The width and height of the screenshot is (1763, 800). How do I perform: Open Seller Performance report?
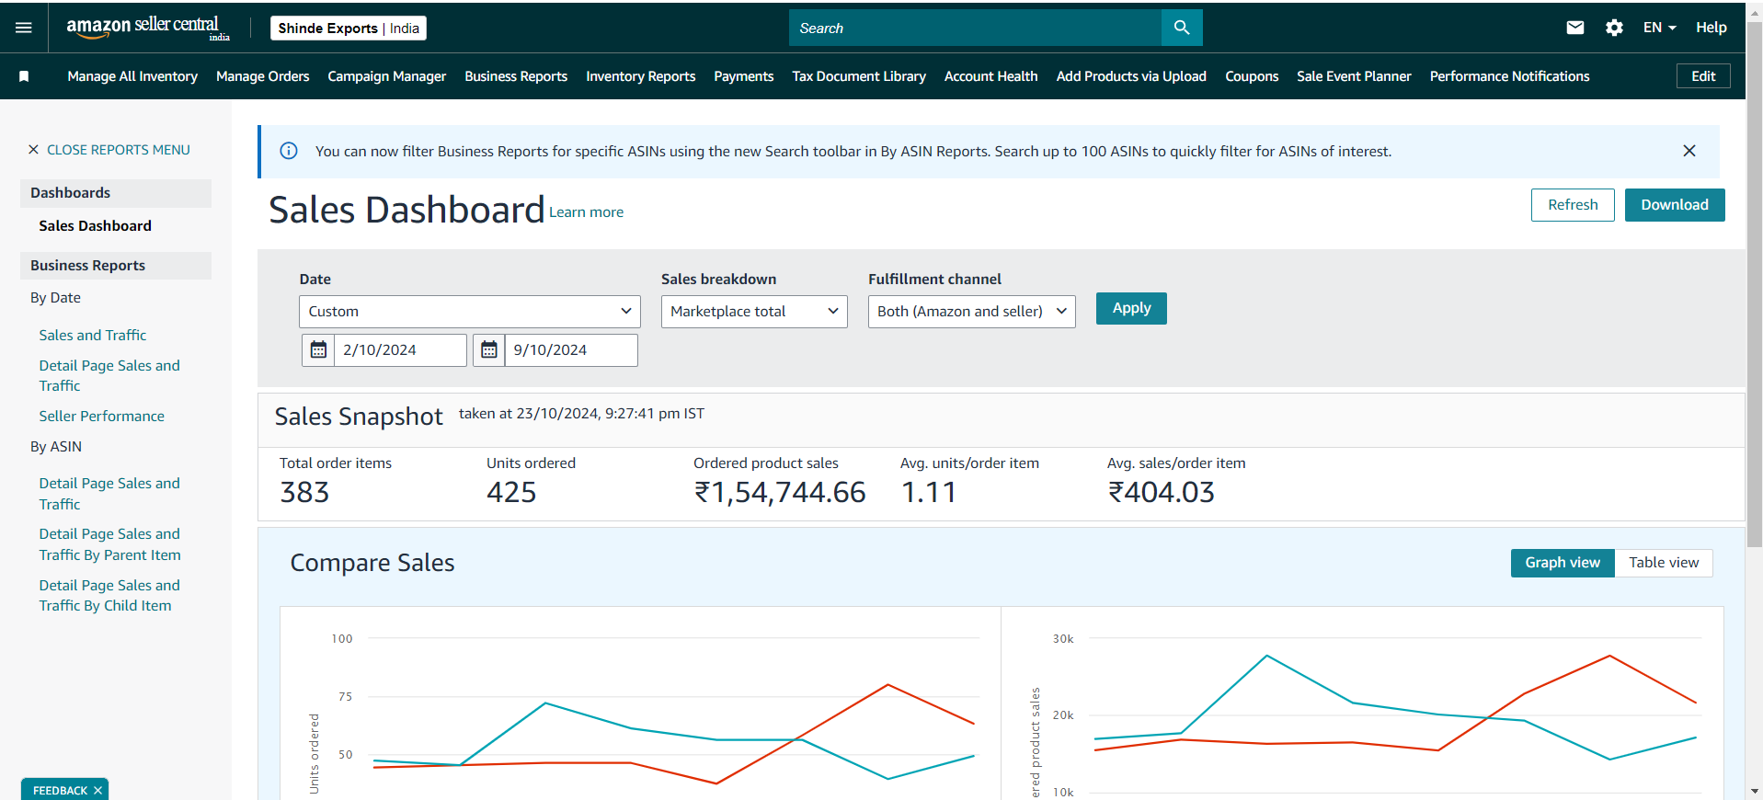coord(102,417)
